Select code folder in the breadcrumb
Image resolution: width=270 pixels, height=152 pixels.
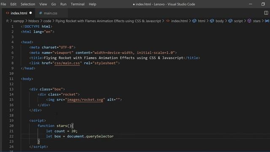(x=47, y=21)
